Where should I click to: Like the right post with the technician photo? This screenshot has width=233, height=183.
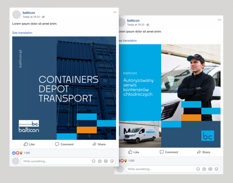[x=134, y=152]
